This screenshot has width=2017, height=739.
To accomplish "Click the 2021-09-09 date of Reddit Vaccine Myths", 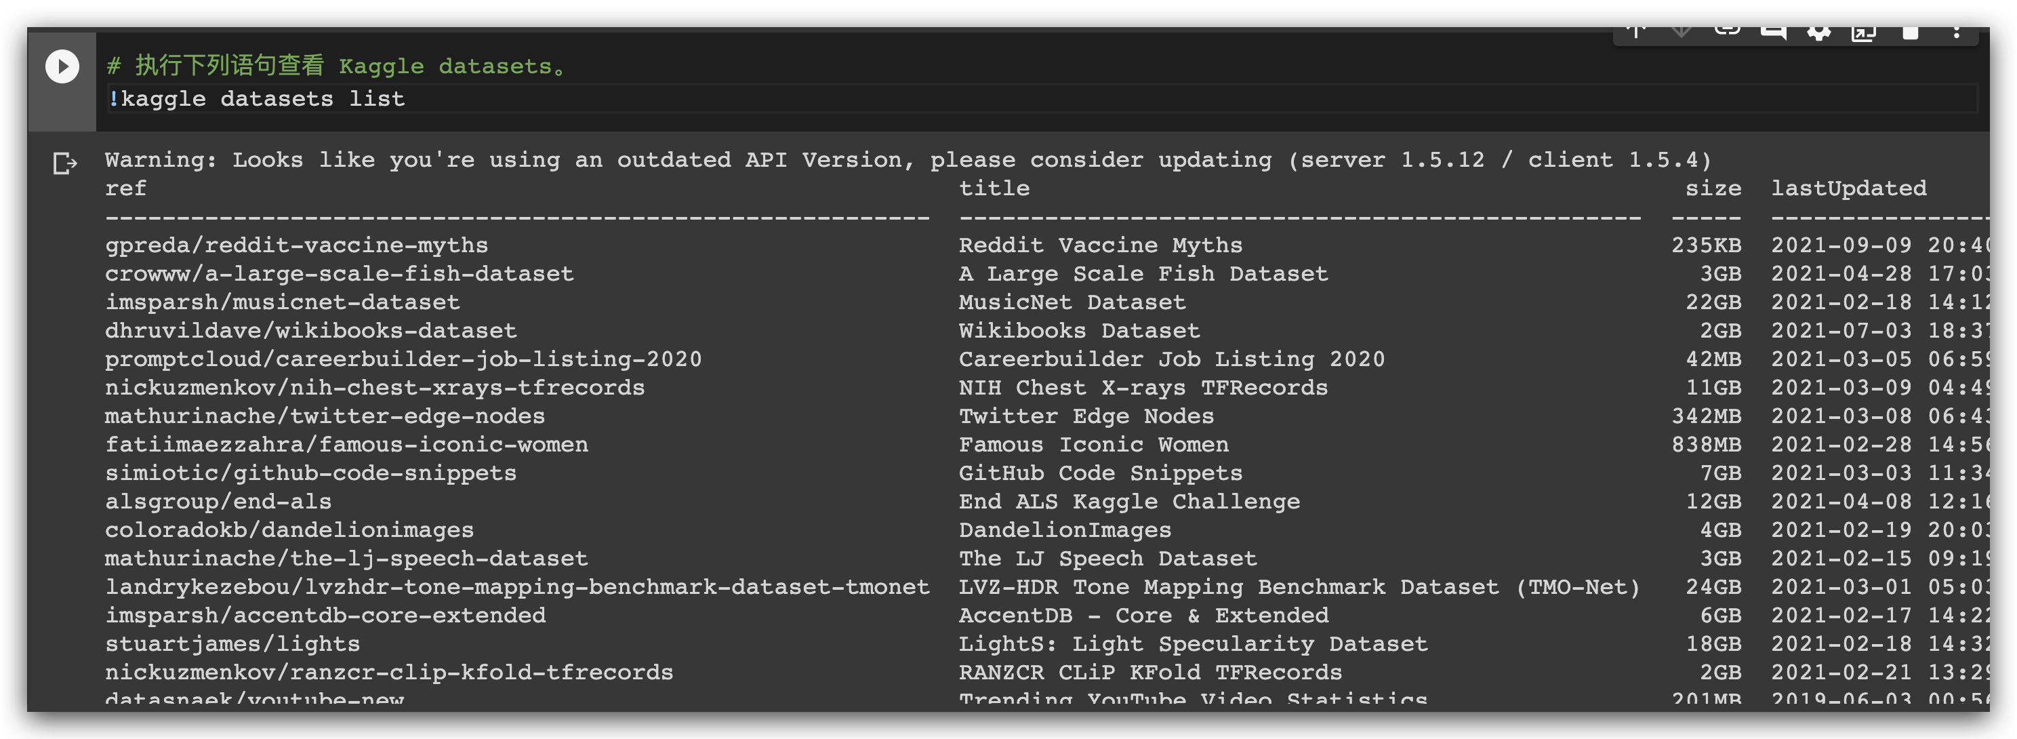I will (1841, 245).
